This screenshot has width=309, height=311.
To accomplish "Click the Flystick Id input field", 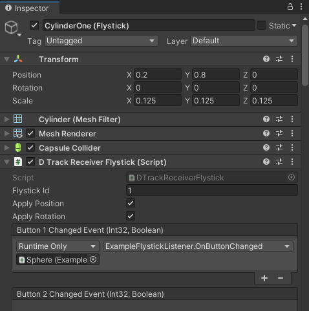I will [212, 190].
